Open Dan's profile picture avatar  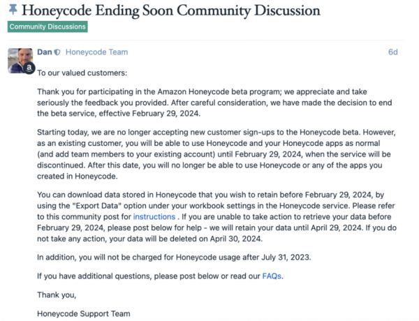pos(20,60)
